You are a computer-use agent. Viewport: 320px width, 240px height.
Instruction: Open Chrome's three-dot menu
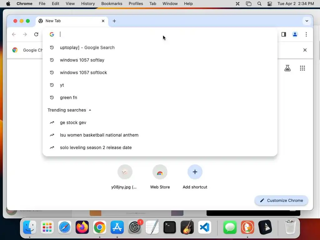coord(306,34)
